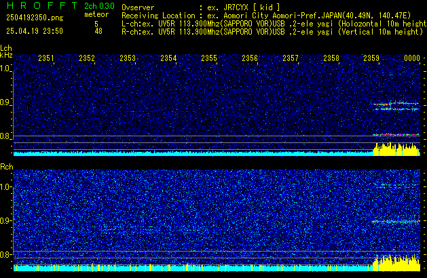Click the Lch upper echo trace near 0.9 kHz
427x278 pixels.
pyautogui.click(x=395, y=104)
